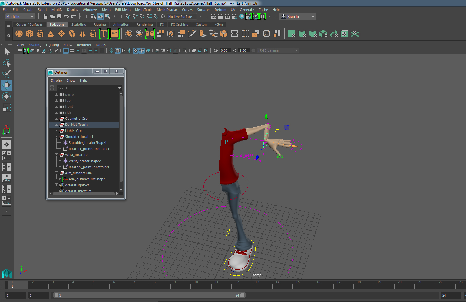466x302 pixels.
Task: Toggle textured display in viewport toolbar
Action: pos(136,50)
